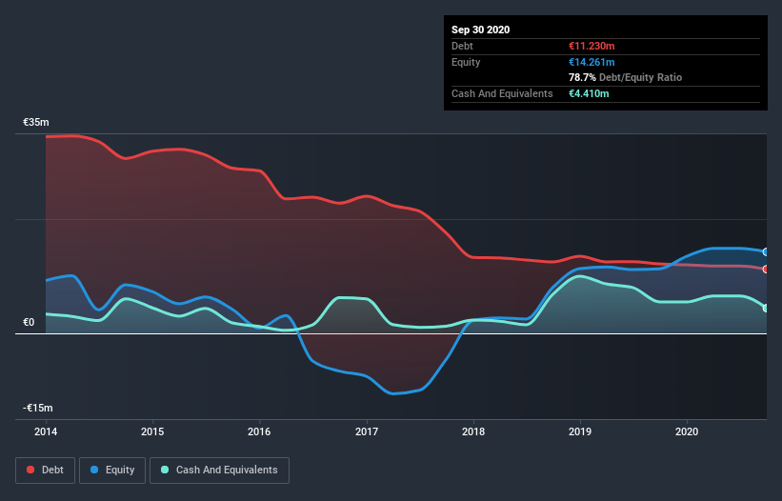Click the blue dot in Equity legend
Viewport: 782px width, 501px height.
coord(94,470)
